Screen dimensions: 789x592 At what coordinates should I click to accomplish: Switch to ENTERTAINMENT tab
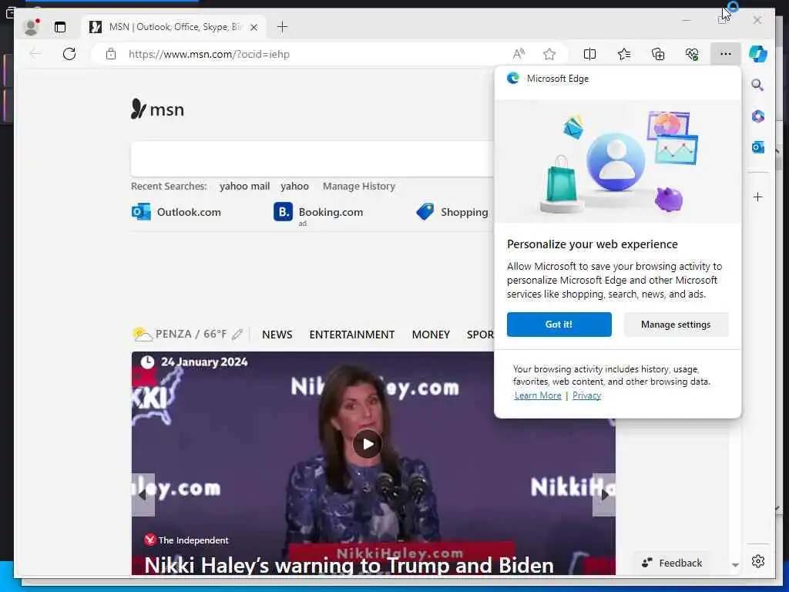pyautogui.click(x=351, y=335)
